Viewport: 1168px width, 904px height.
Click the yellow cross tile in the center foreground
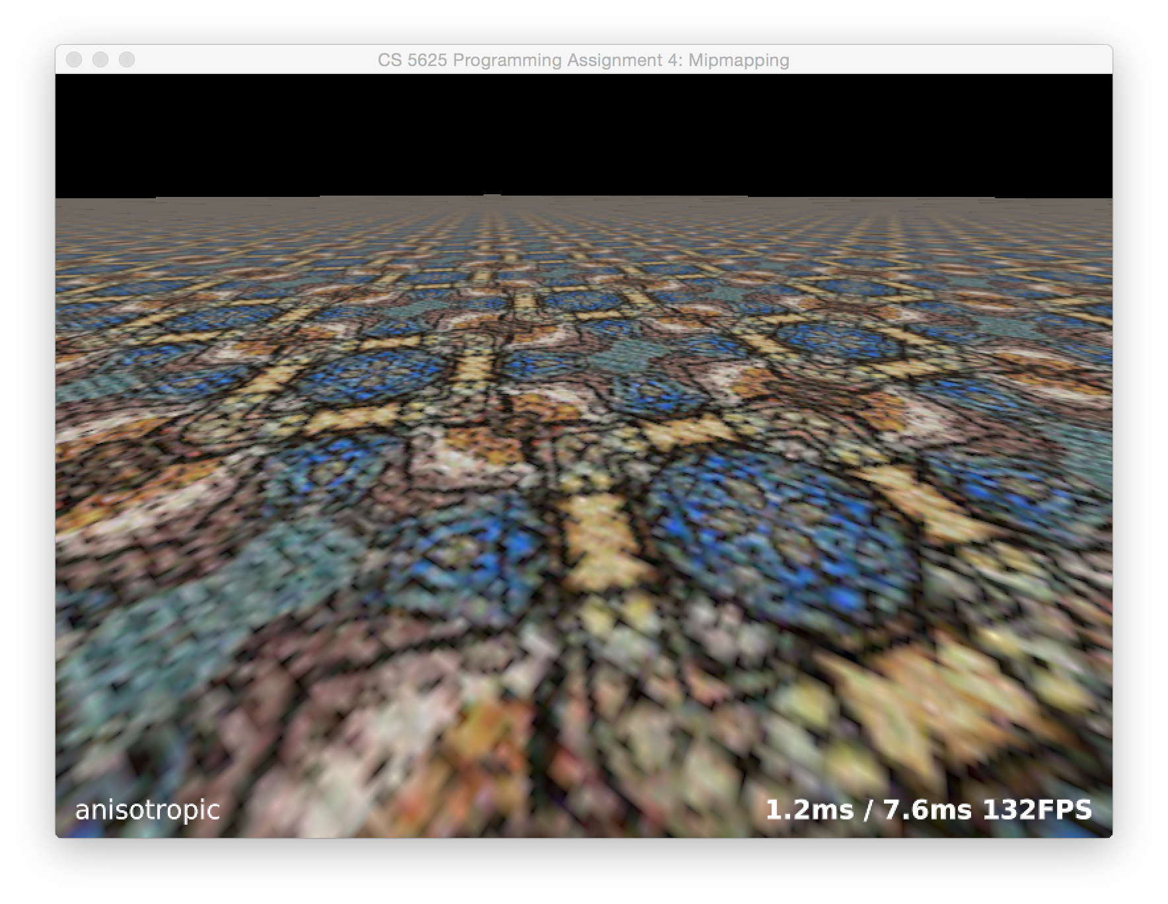coord(595,529)
